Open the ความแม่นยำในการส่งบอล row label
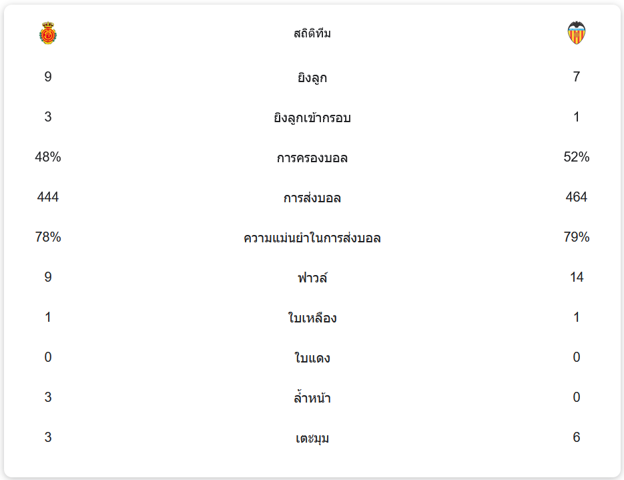Viewport: 624px width, 480px height. [x=312, y=238]
